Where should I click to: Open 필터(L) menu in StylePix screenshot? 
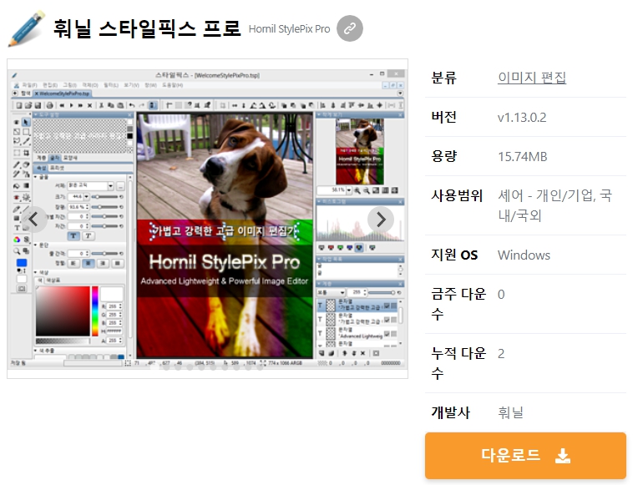point(111,85)
